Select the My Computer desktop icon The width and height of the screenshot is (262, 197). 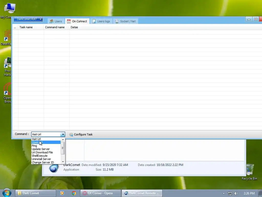[8, 11]
